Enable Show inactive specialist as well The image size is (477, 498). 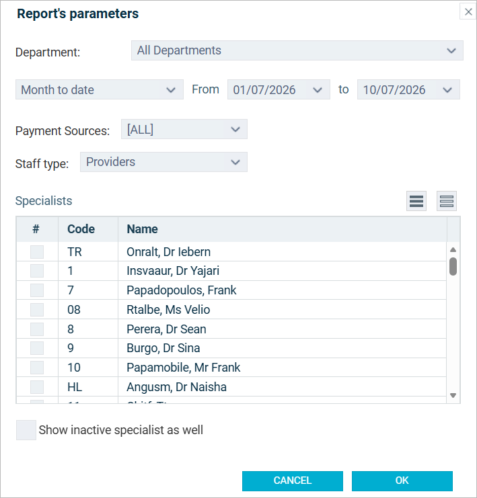point(26,430)
